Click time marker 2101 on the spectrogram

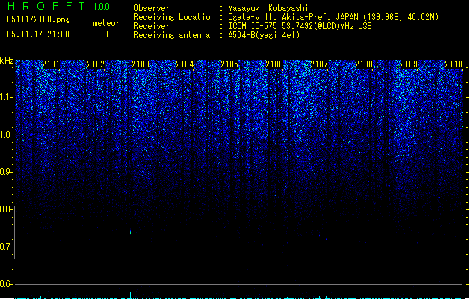point(51,64)
